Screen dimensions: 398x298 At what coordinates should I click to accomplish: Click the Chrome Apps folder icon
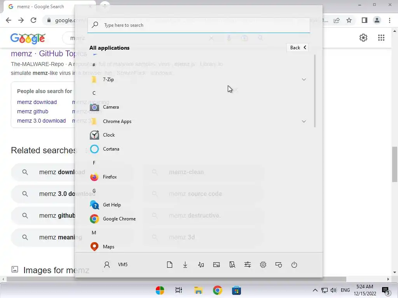94,121
